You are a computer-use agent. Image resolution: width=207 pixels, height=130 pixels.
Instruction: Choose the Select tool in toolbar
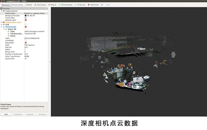pos(29,5)
